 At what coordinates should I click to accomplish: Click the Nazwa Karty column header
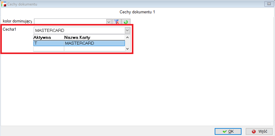pos(94,37)
